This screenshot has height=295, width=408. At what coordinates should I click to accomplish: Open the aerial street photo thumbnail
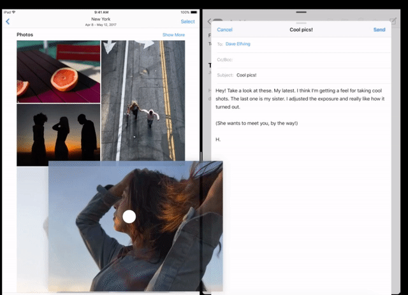point(143,101)
